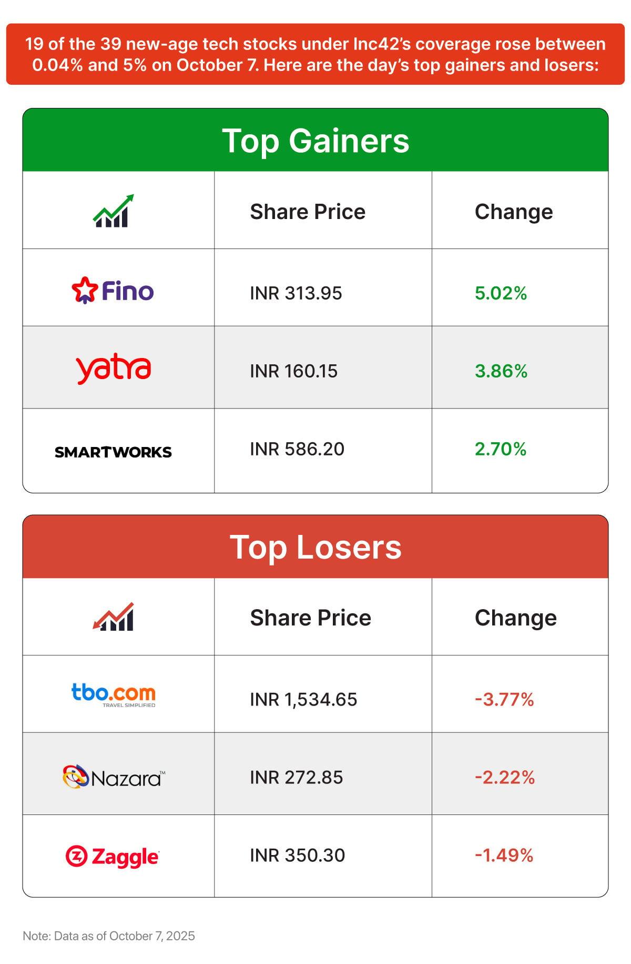Select the Top Gainers header banner
The width and height of the screenshot is (631, 964).
(315, 141)
